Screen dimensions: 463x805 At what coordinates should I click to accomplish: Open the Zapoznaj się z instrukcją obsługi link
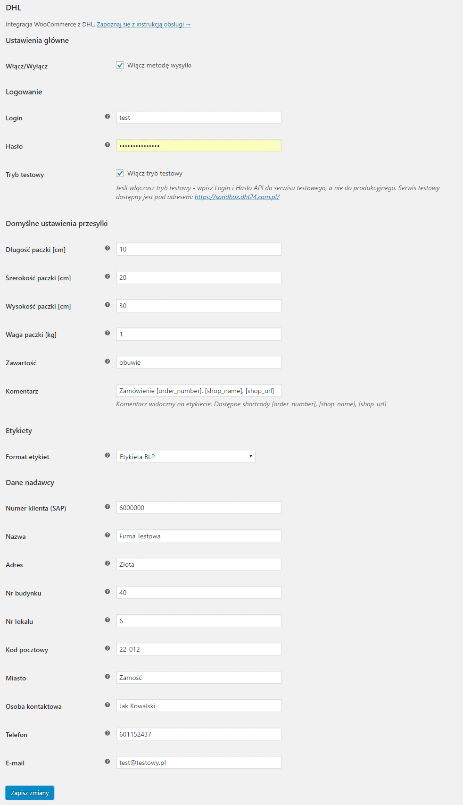143,25
